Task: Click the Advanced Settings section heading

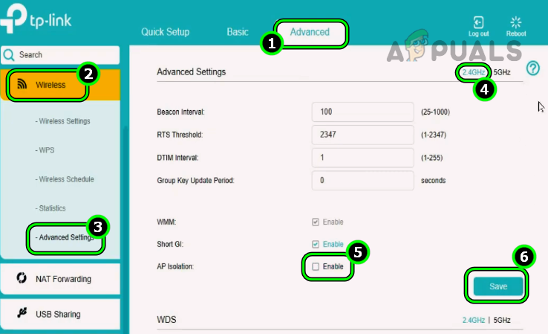Action: point(191,71)
